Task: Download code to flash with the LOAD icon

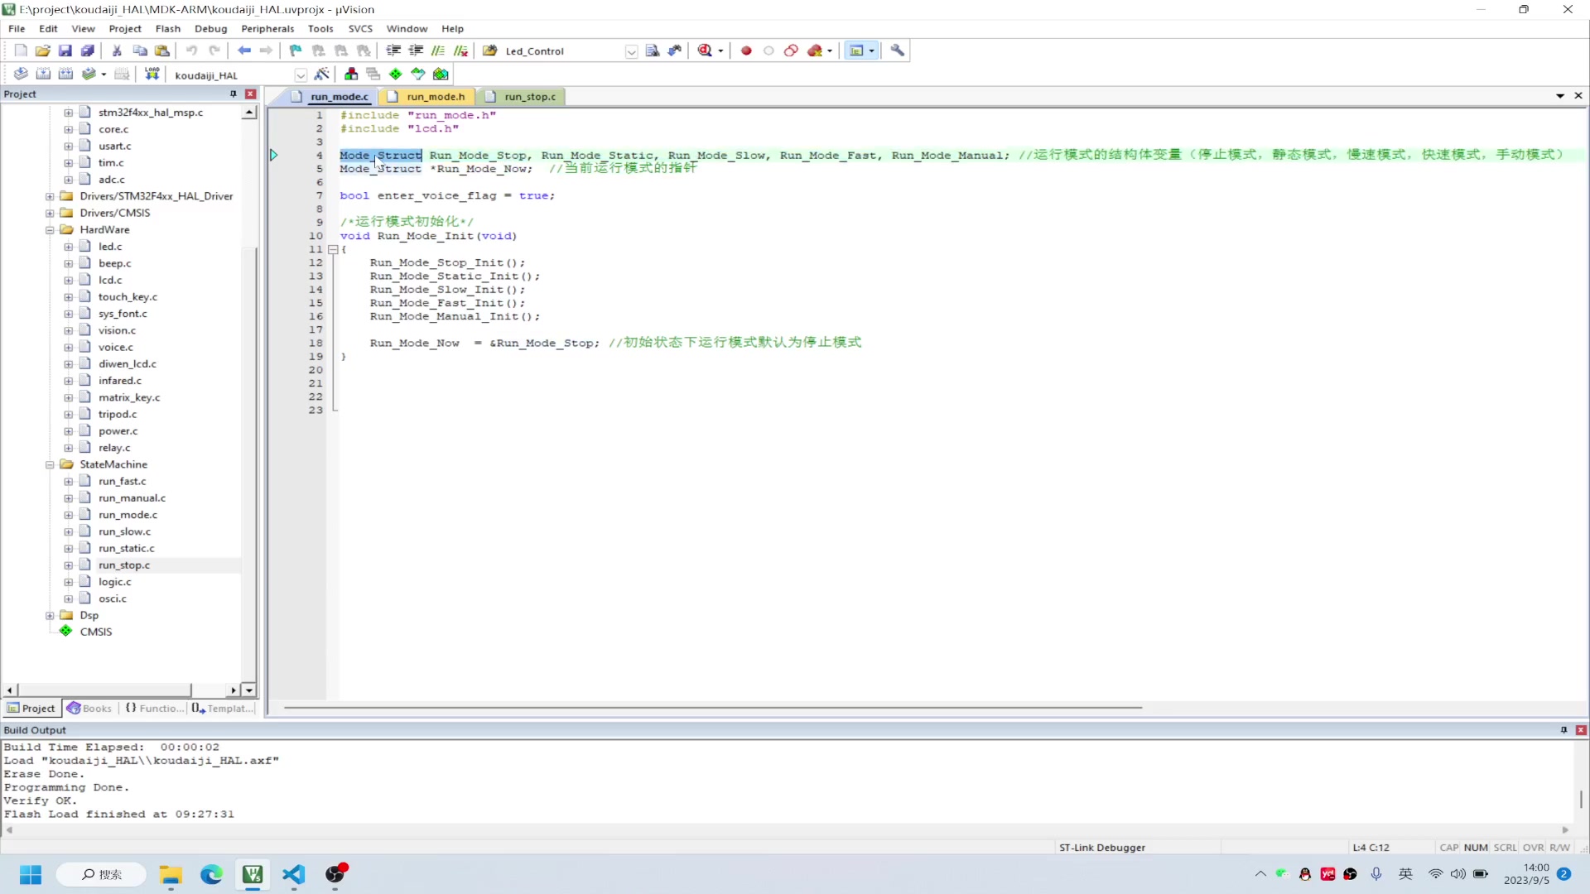Action: point(152,74)
